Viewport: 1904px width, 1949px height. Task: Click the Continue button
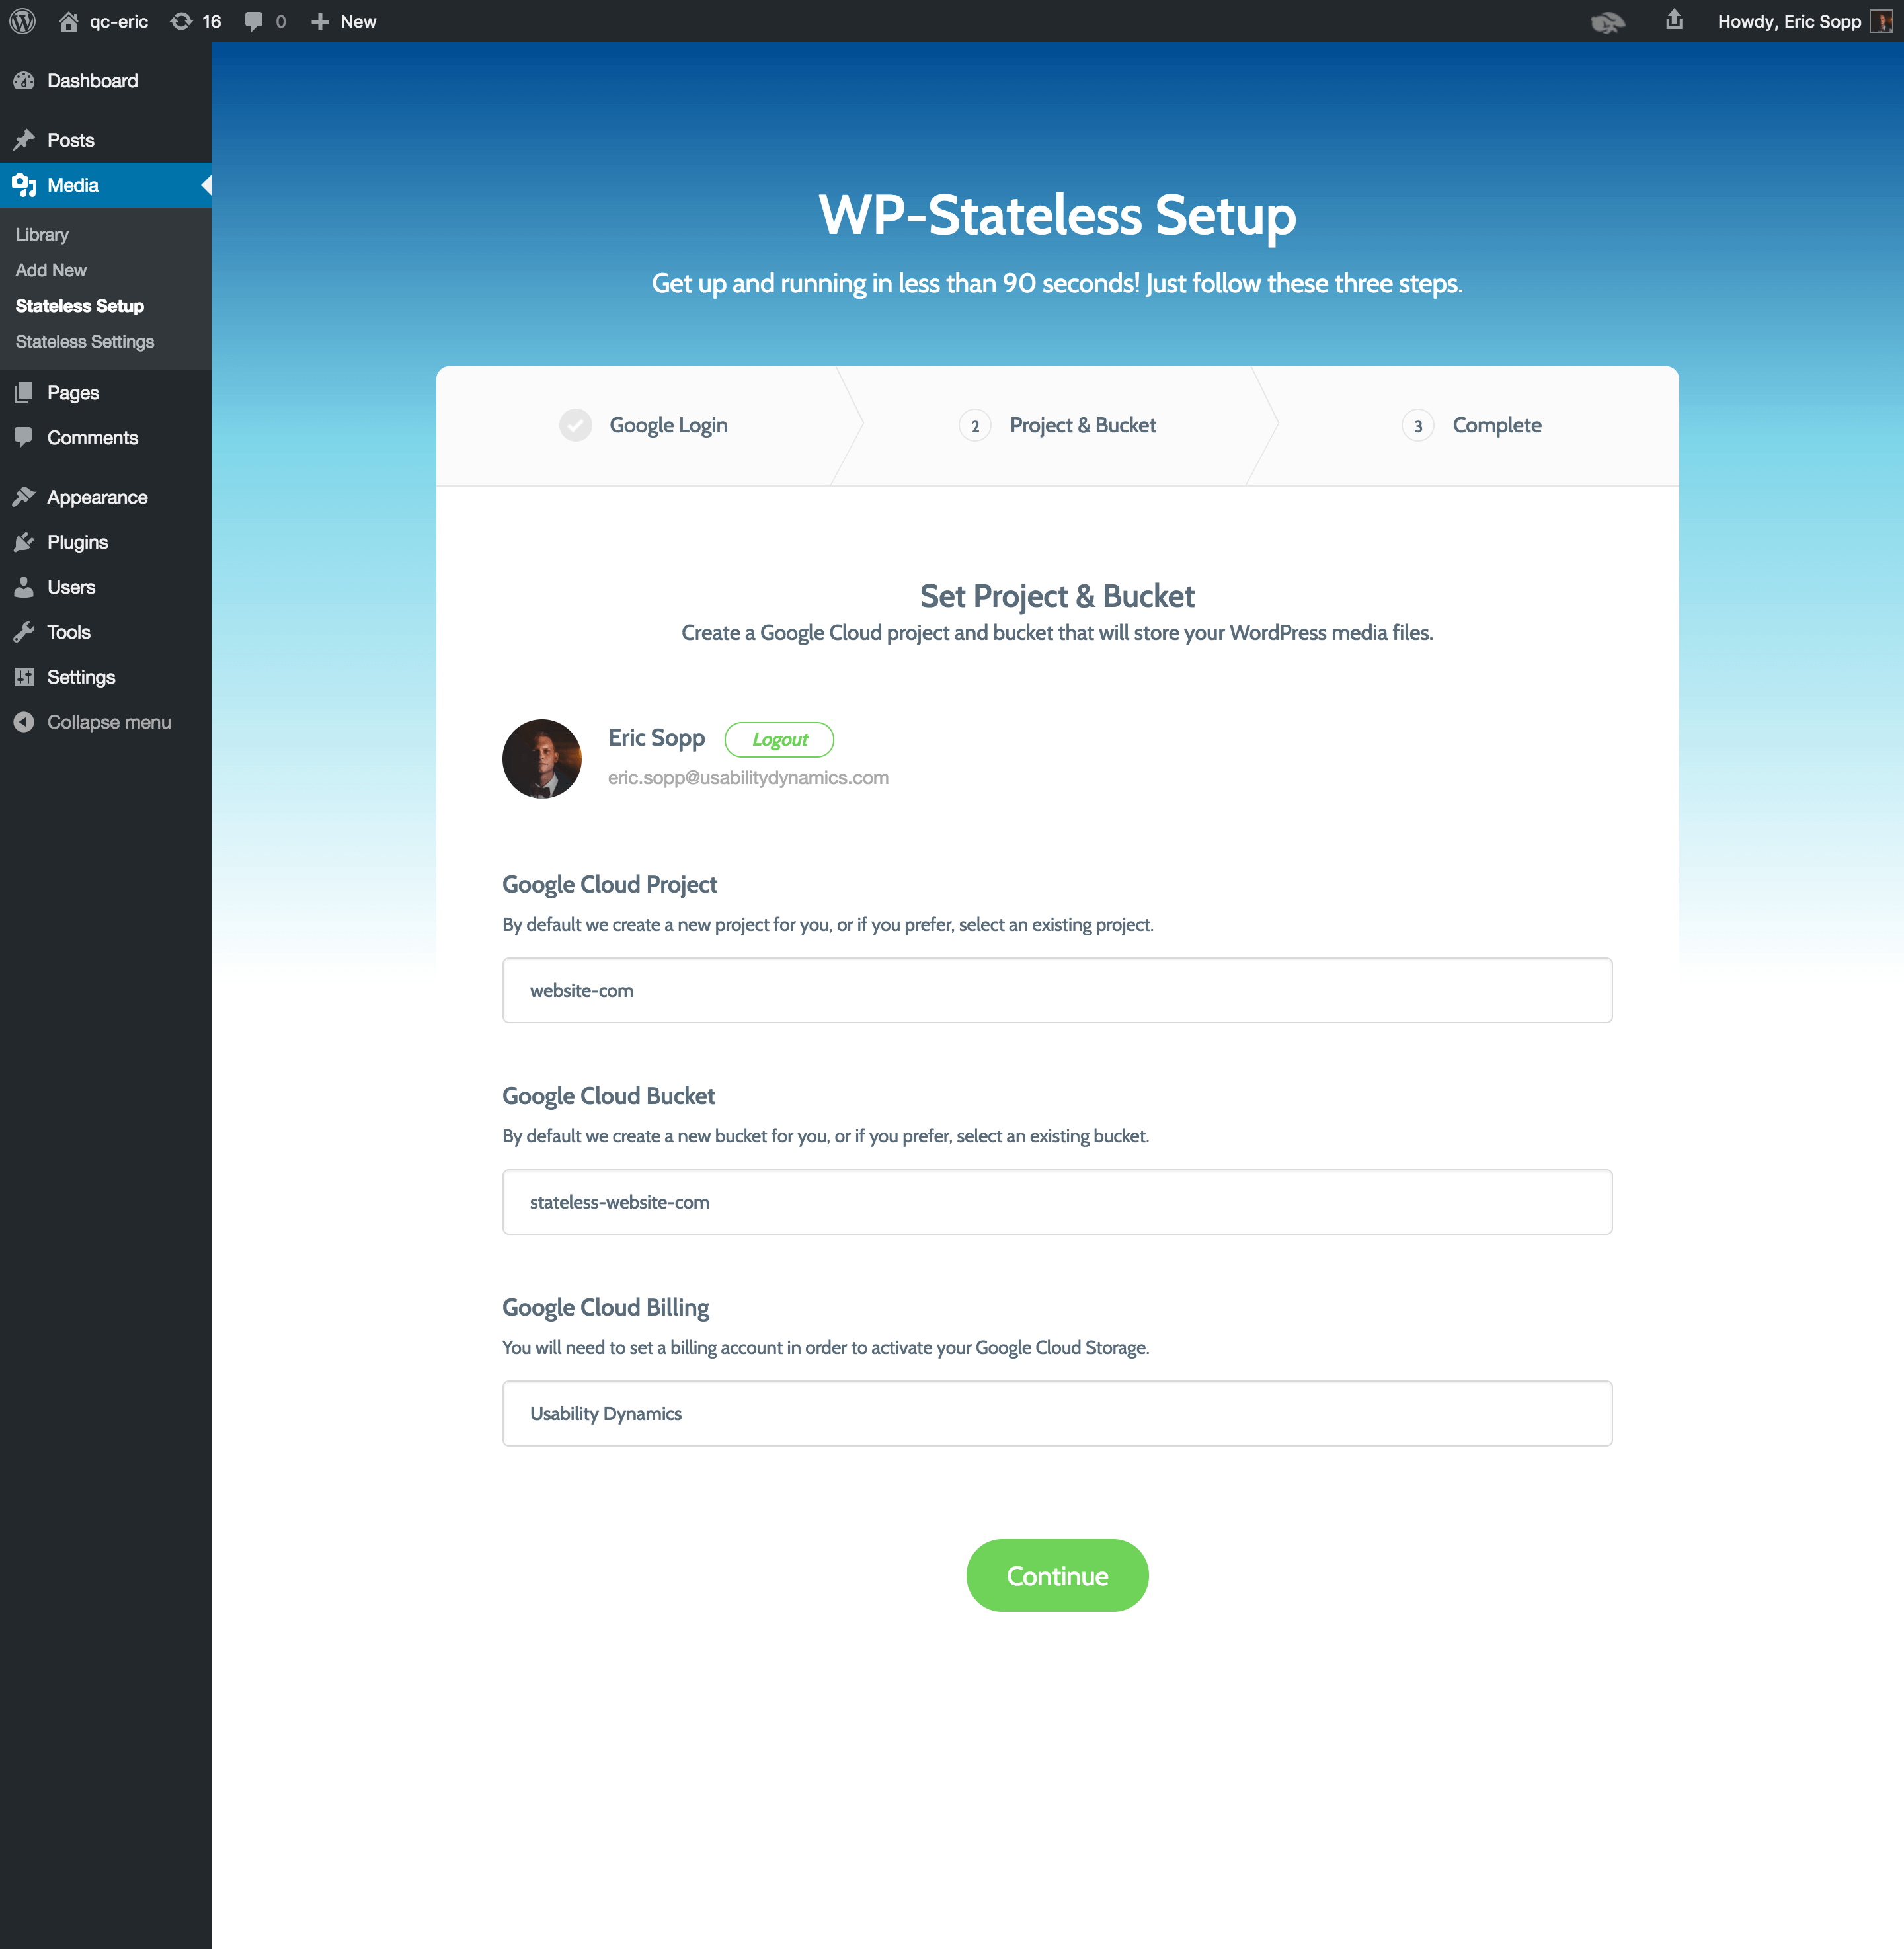click(1058, 1574)
